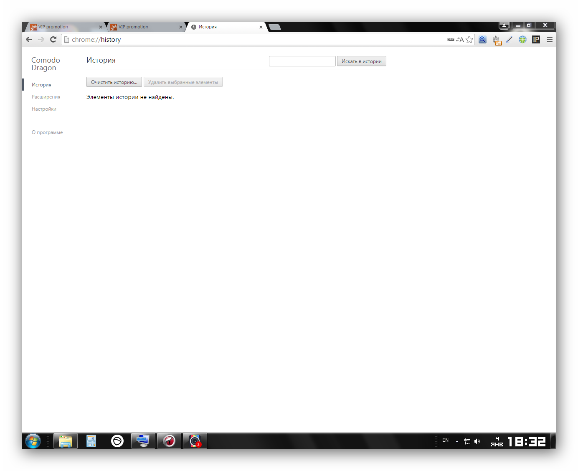Click the Show desktop button
Image resolution: width=578 pixels, height=471 pixels.
[x=553, y=441]
